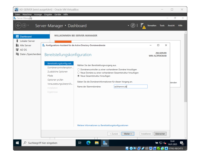The image size is (210, 155).
Task: Select Dashboard in the sidebar
Action: (x=31, y=37)
